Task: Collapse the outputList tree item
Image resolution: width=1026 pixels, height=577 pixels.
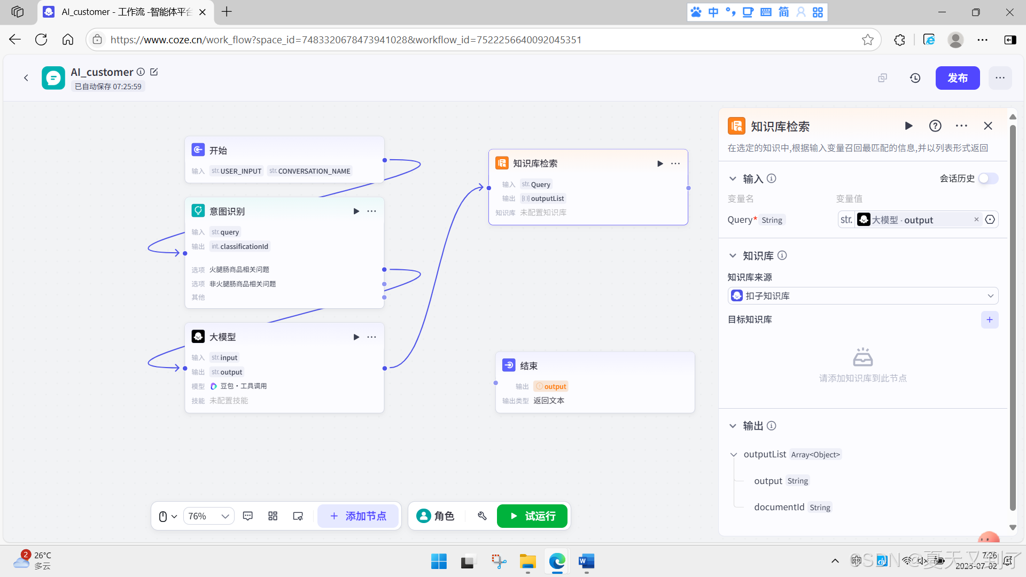Action: 734,455
